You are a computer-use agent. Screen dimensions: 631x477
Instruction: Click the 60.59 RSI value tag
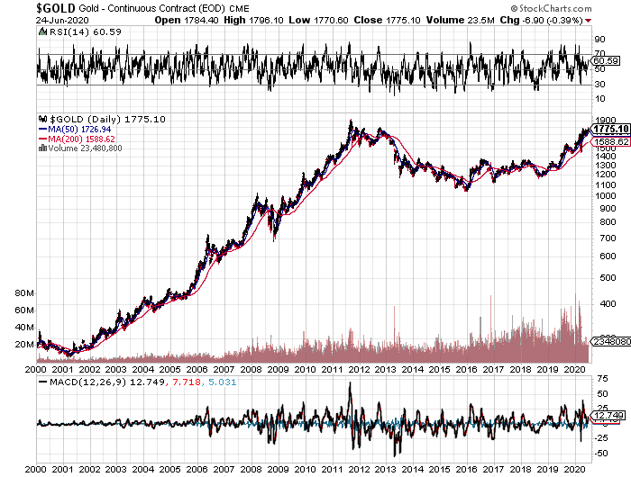[604, 60]
